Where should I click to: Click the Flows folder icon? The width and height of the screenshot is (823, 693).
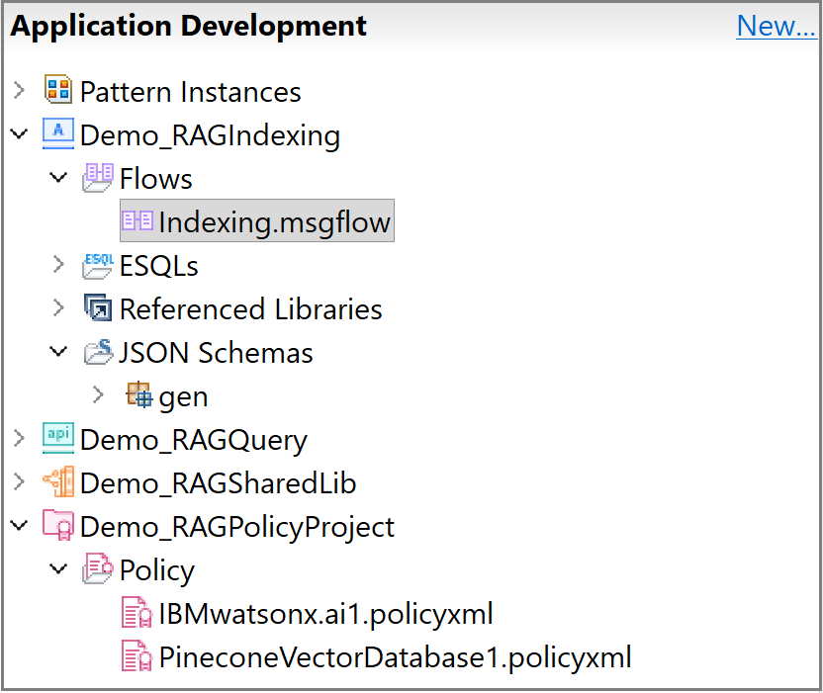tap(98, 178)
